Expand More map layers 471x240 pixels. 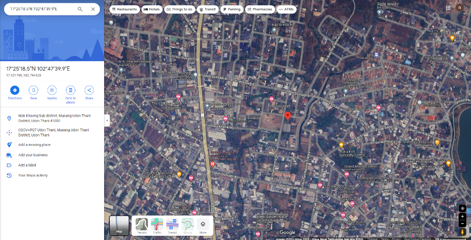tap(203, 226)
